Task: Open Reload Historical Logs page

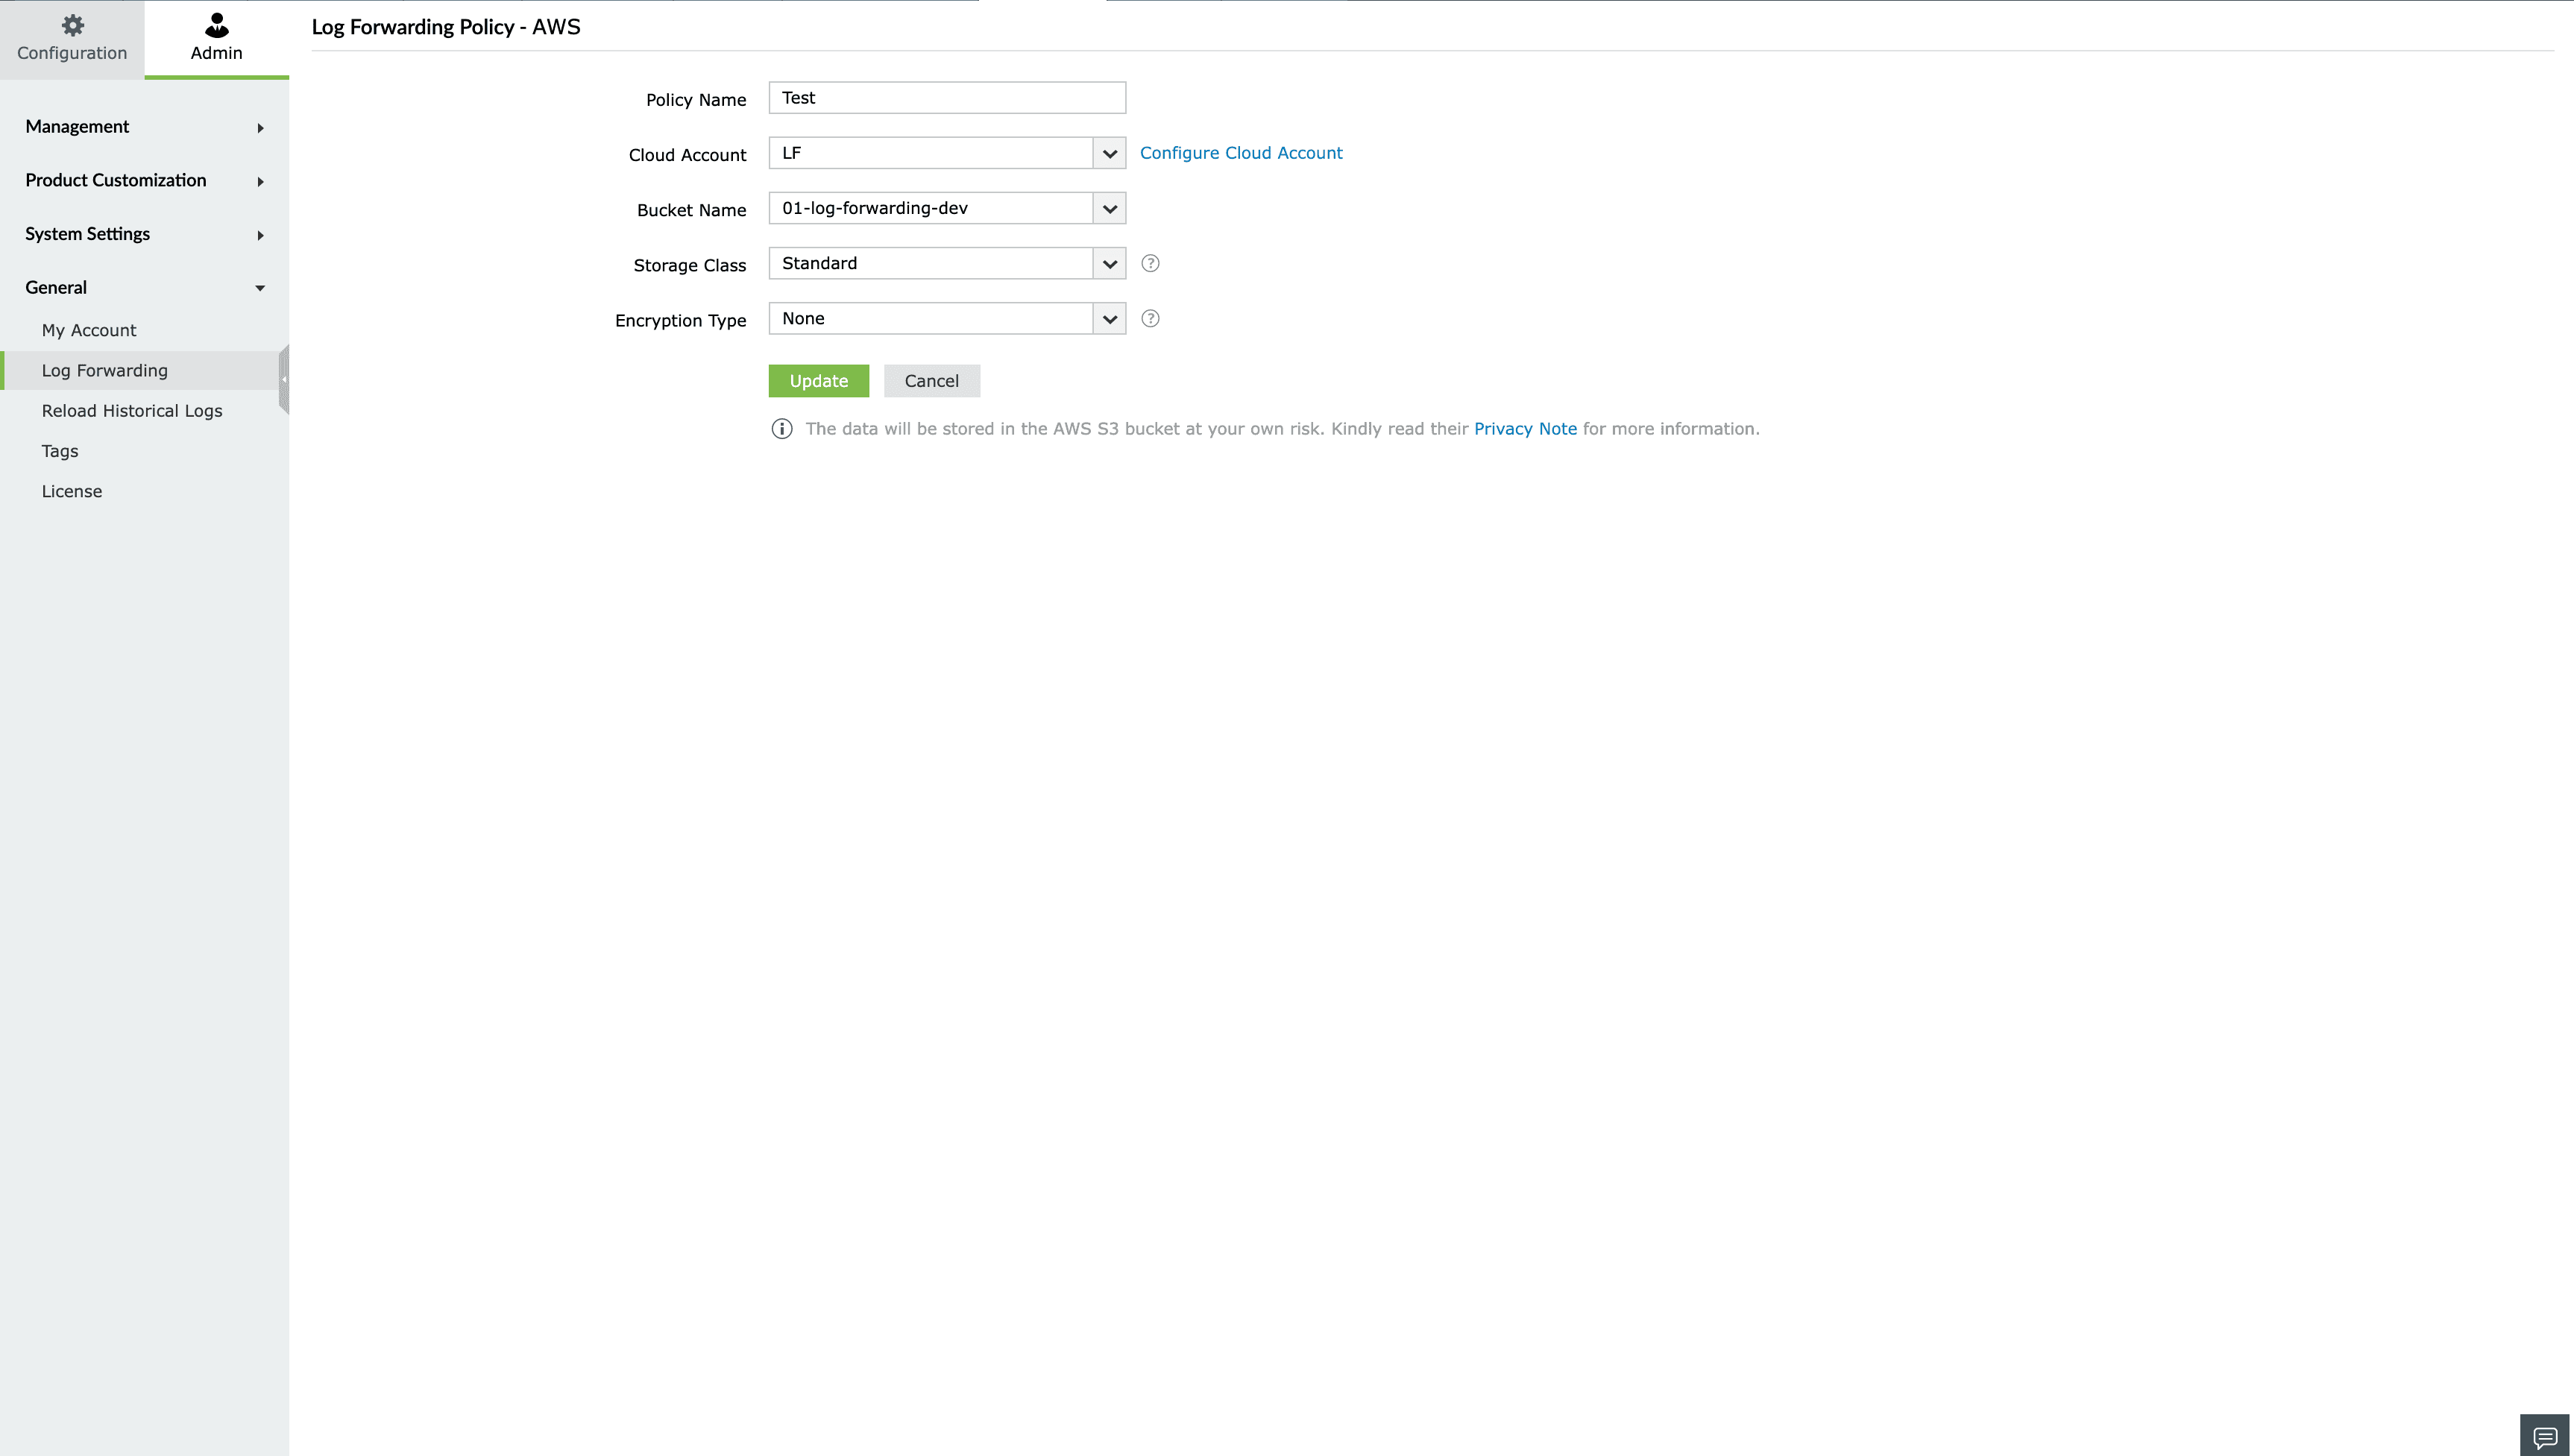Action: coord(132,411)
